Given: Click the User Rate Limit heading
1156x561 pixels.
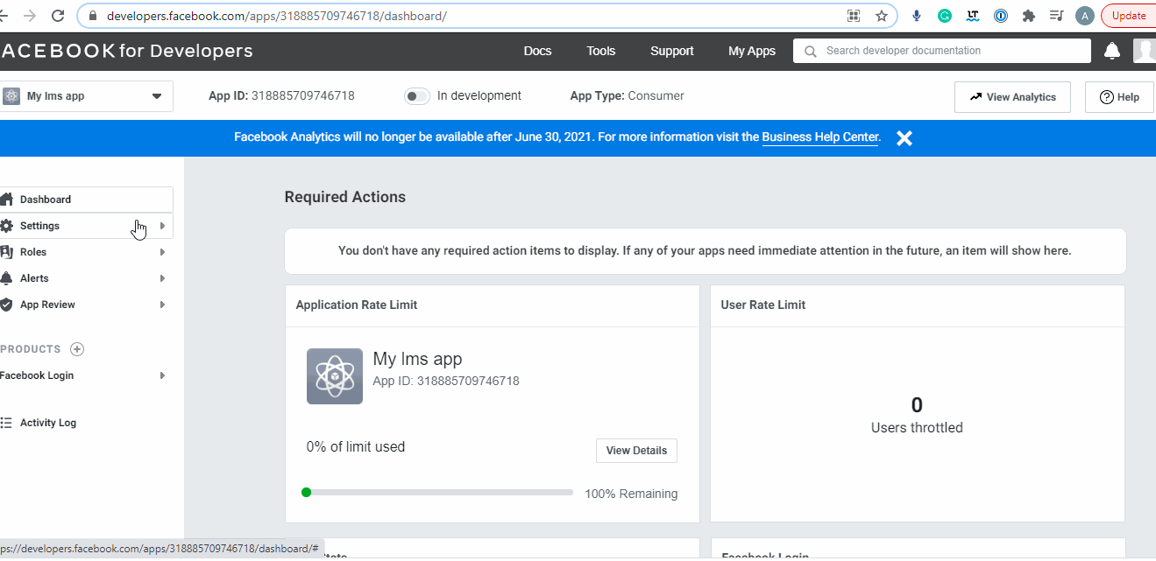Looking at the screenshot, I should click(763, 305).
